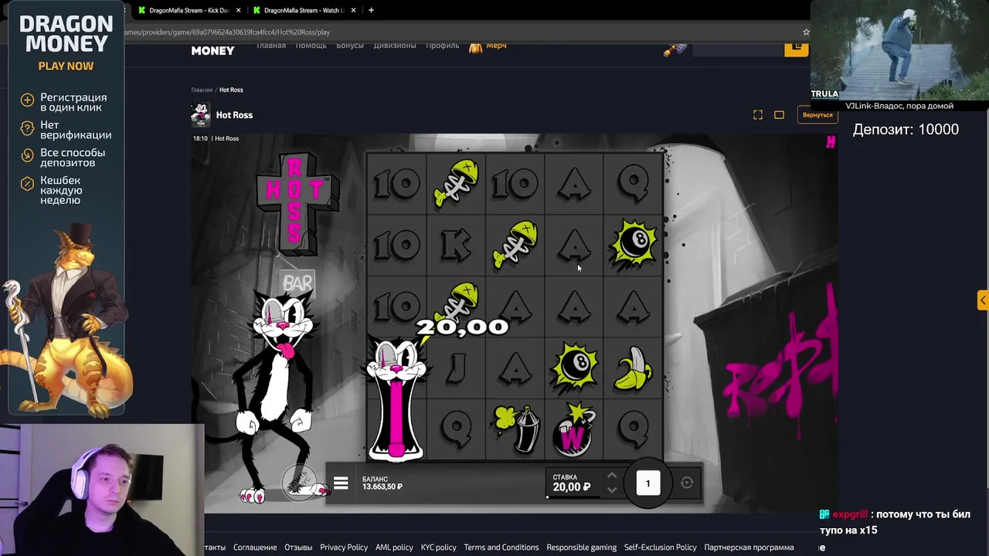Click the expgrill chat message
The image size is (989, 556).
tap(895, 522)
